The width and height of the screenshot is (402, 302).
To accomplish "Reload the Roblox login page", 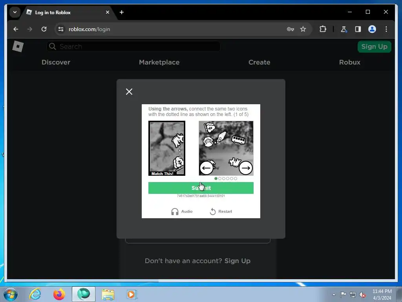I will pyautogui.click(x=44, y=29).
